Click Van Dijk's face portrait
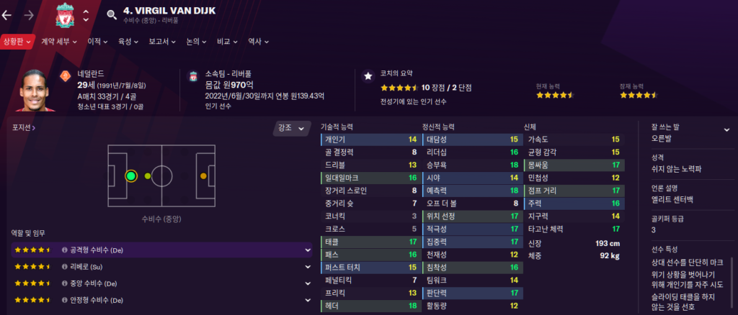This screenshot has width=738, height=315. point(37,91)
